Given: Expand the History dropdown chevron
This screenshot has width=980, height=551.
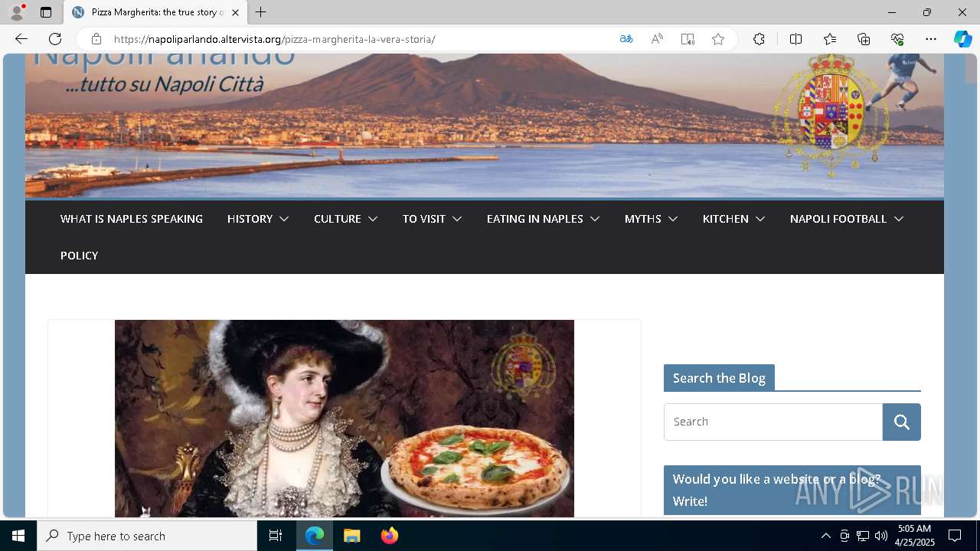Looking at the screenshot, I should pos(284,219).
